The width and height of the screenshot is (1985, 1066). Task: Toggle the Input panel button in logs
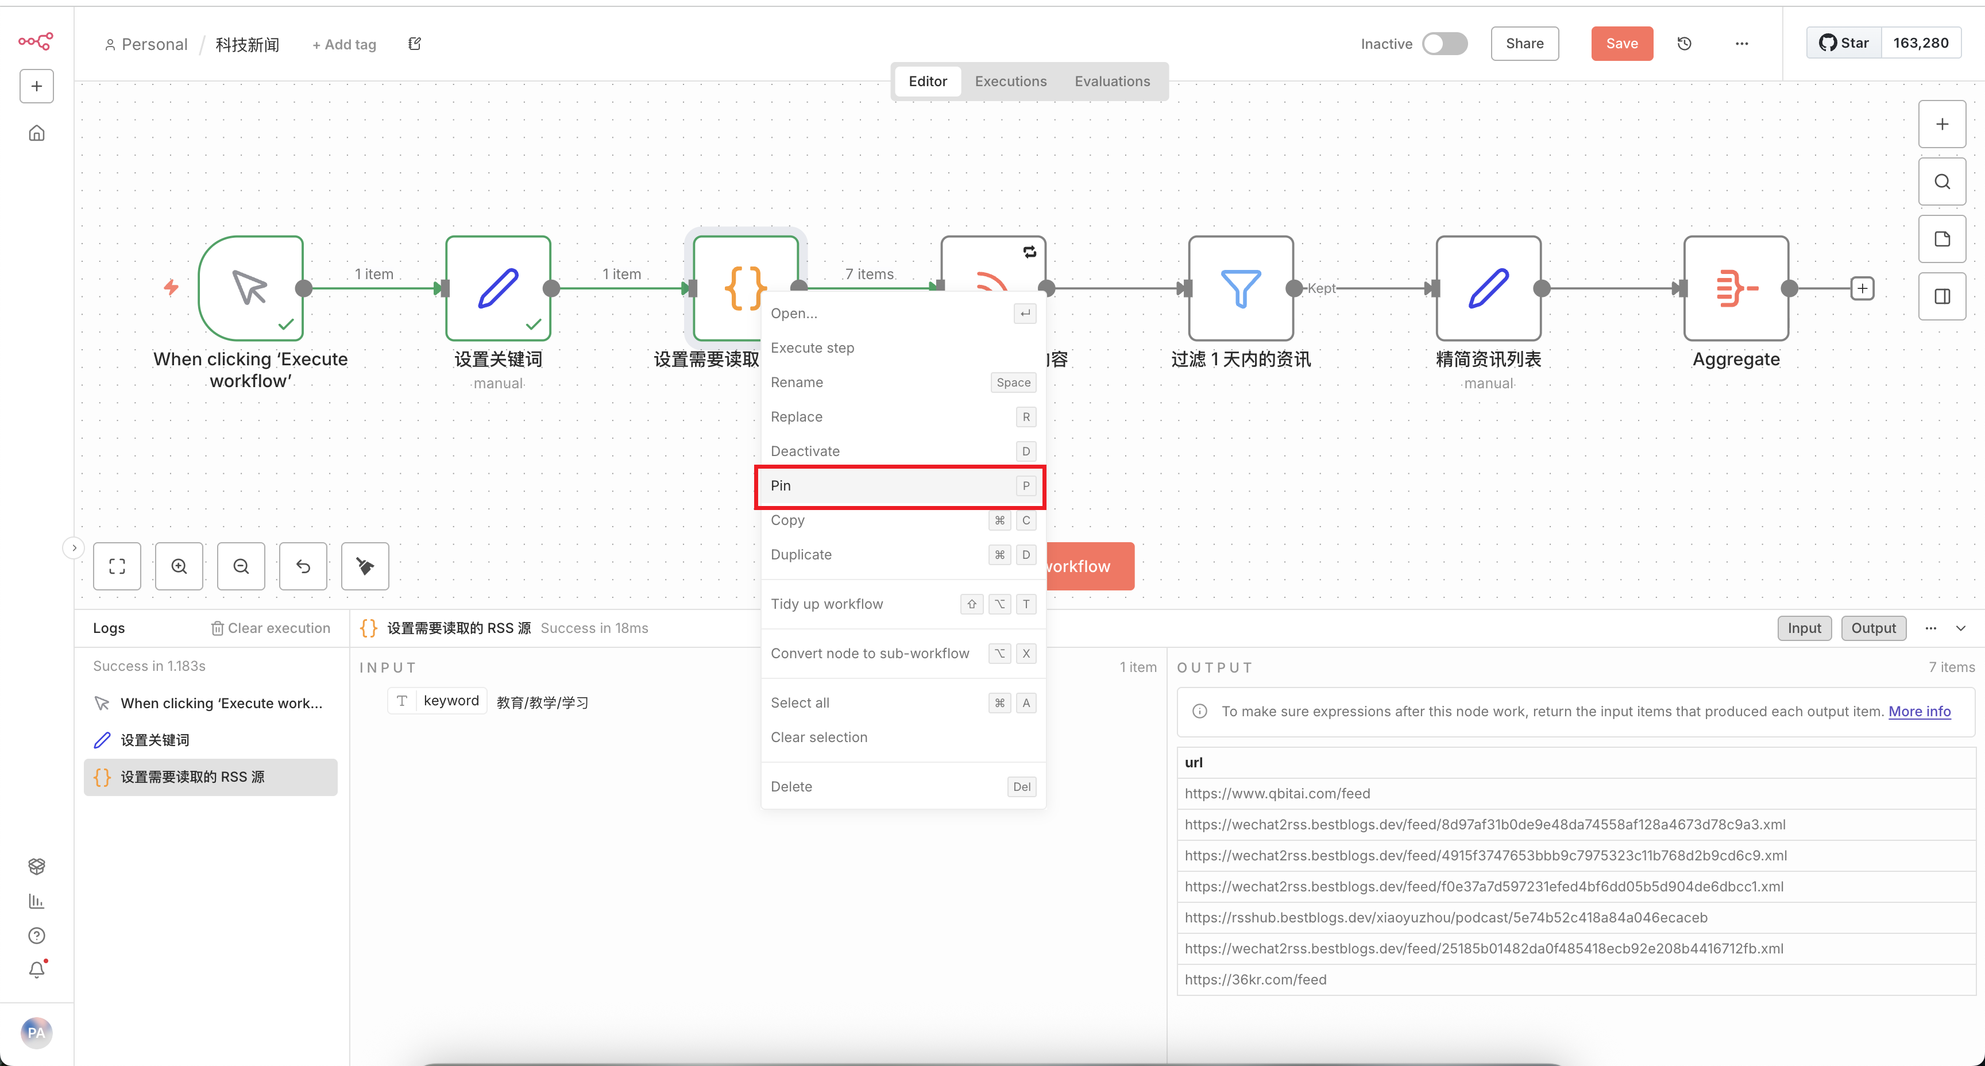(1804, 628)
